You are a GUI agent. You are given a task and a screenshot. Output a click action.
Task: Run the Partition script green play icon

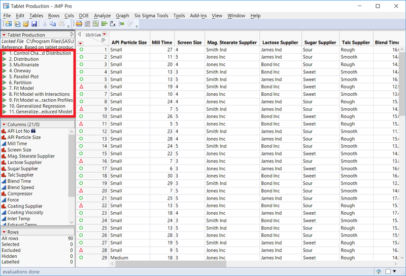pyautogui.click(x=5, y=83)
